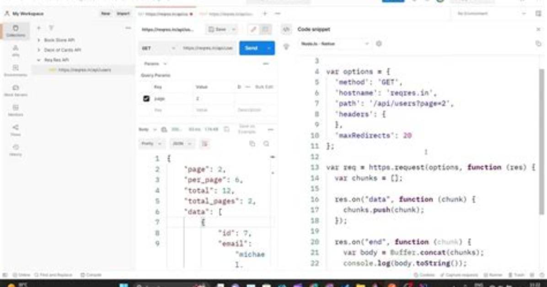
Task: Open the Collections sidebar tab
Action: (16, 31)
